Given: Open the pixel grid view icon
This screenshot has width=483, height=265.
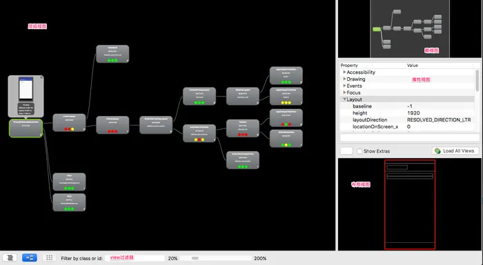Looking at the screenshot, I should point(49,257).
